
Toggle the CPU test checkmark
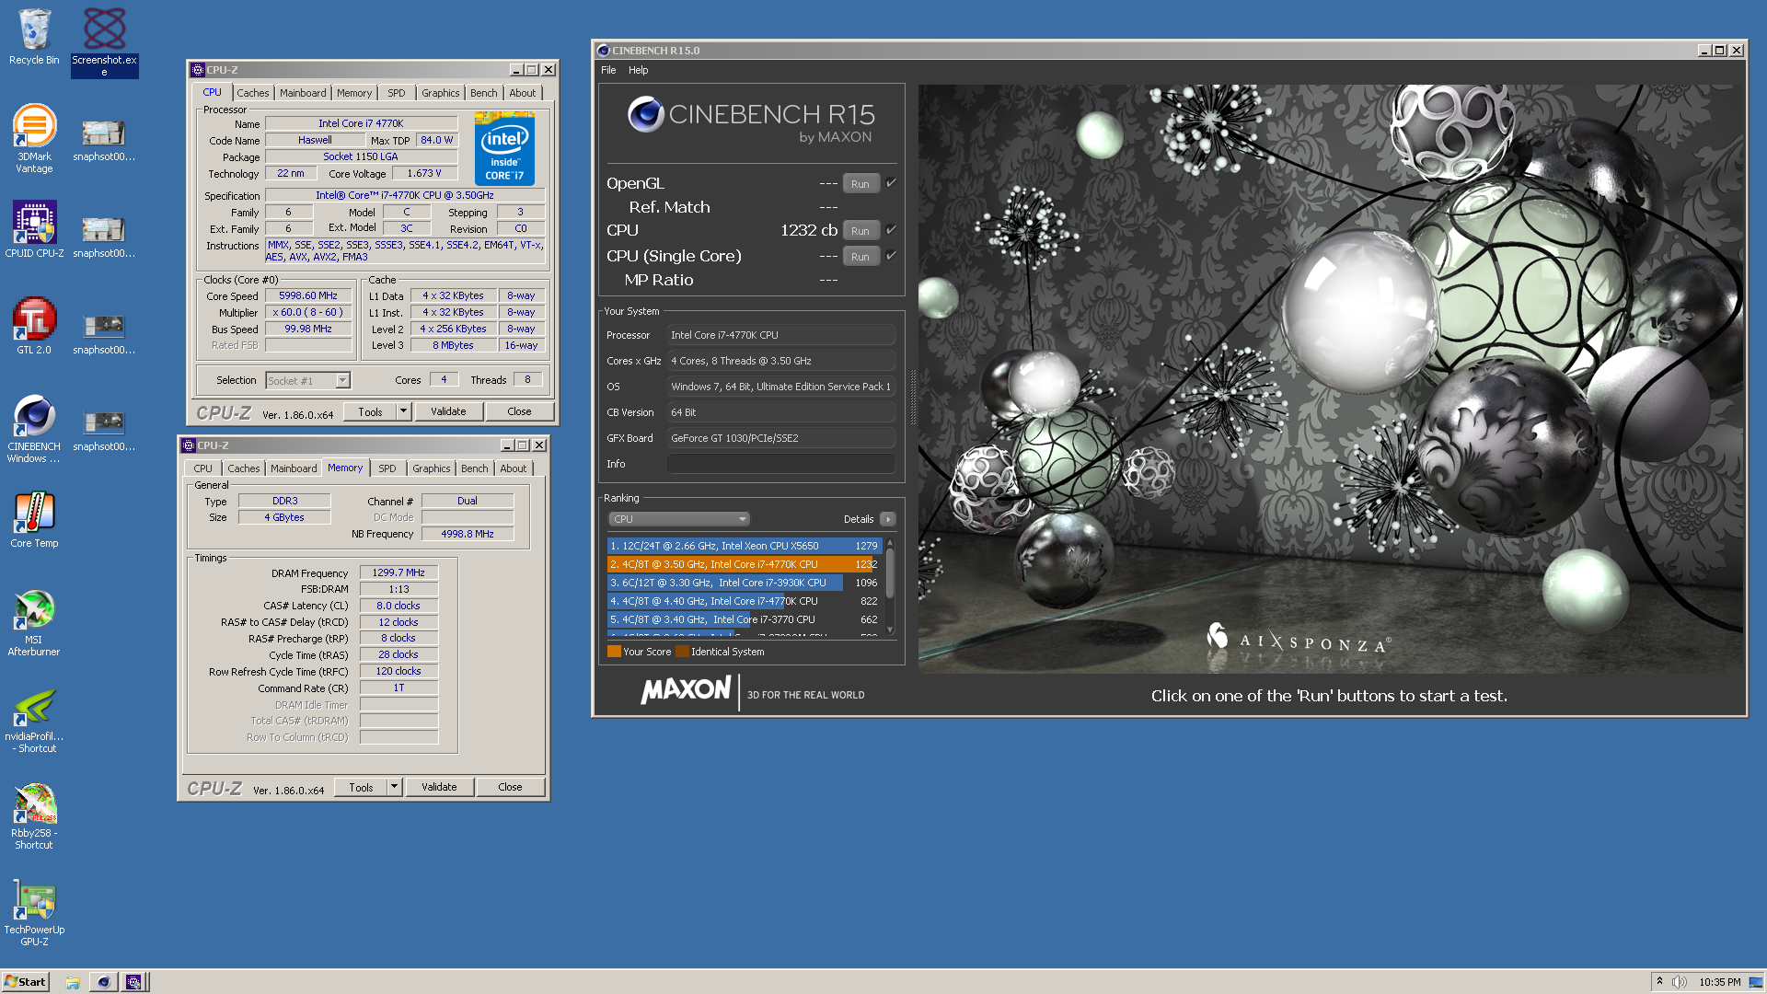pyautogui.click(x=891, y=230)
